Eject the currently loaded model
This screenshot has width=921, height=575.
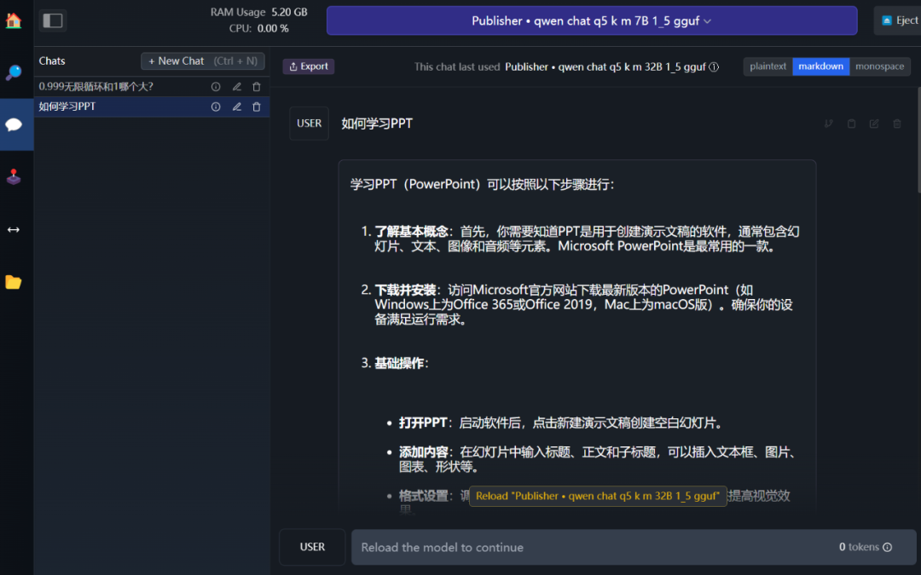900,20
